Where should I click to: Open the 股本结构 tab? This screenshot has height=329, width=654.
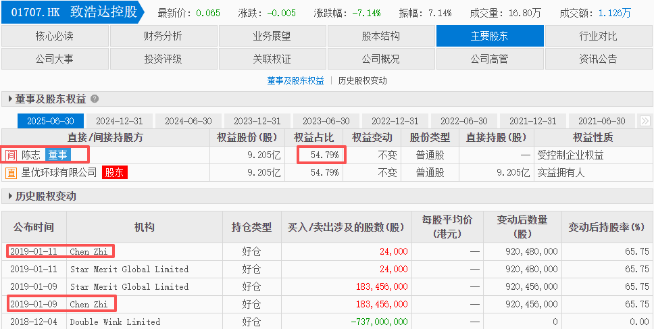pos(380,36)
